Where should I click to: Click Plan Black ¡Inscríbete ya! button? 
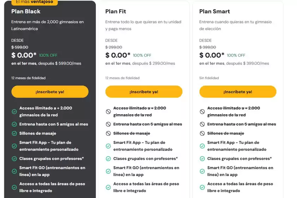[x=50, y=92]
